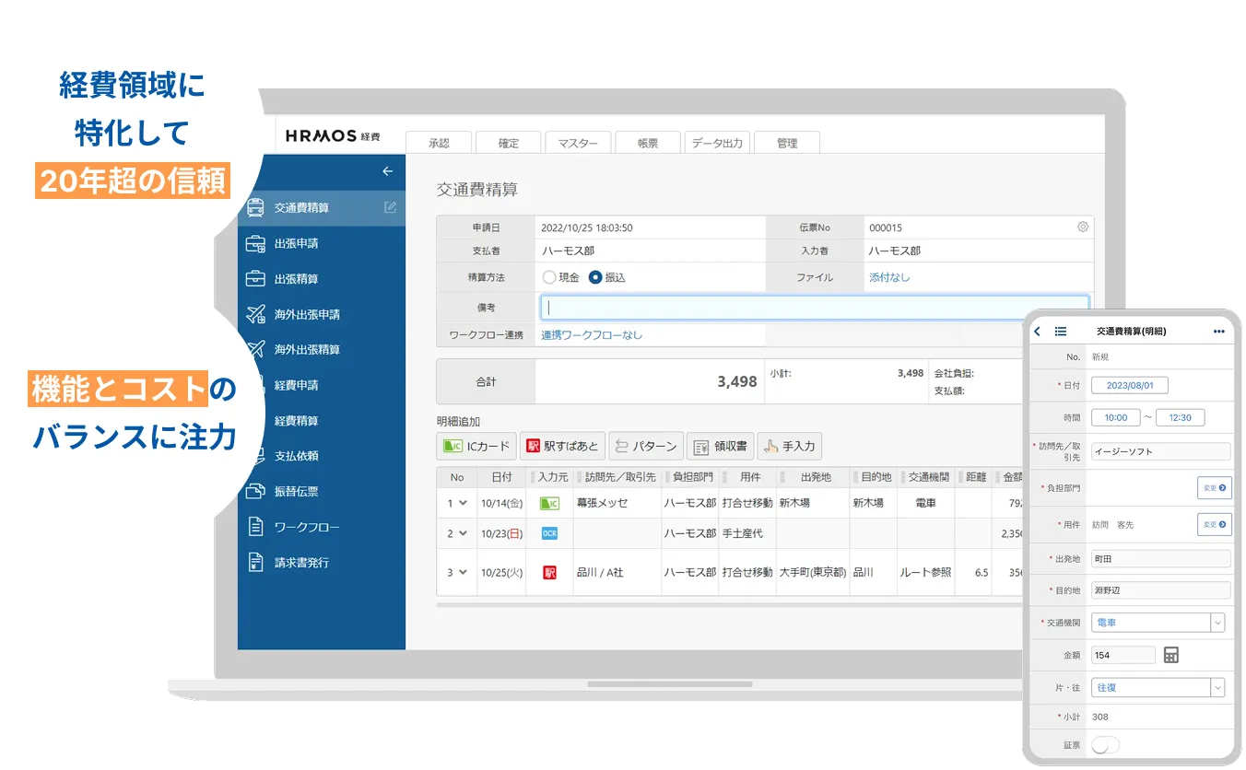Click the 手入力 button
This screenshot has height=770, width=1246.
point(789,446)
